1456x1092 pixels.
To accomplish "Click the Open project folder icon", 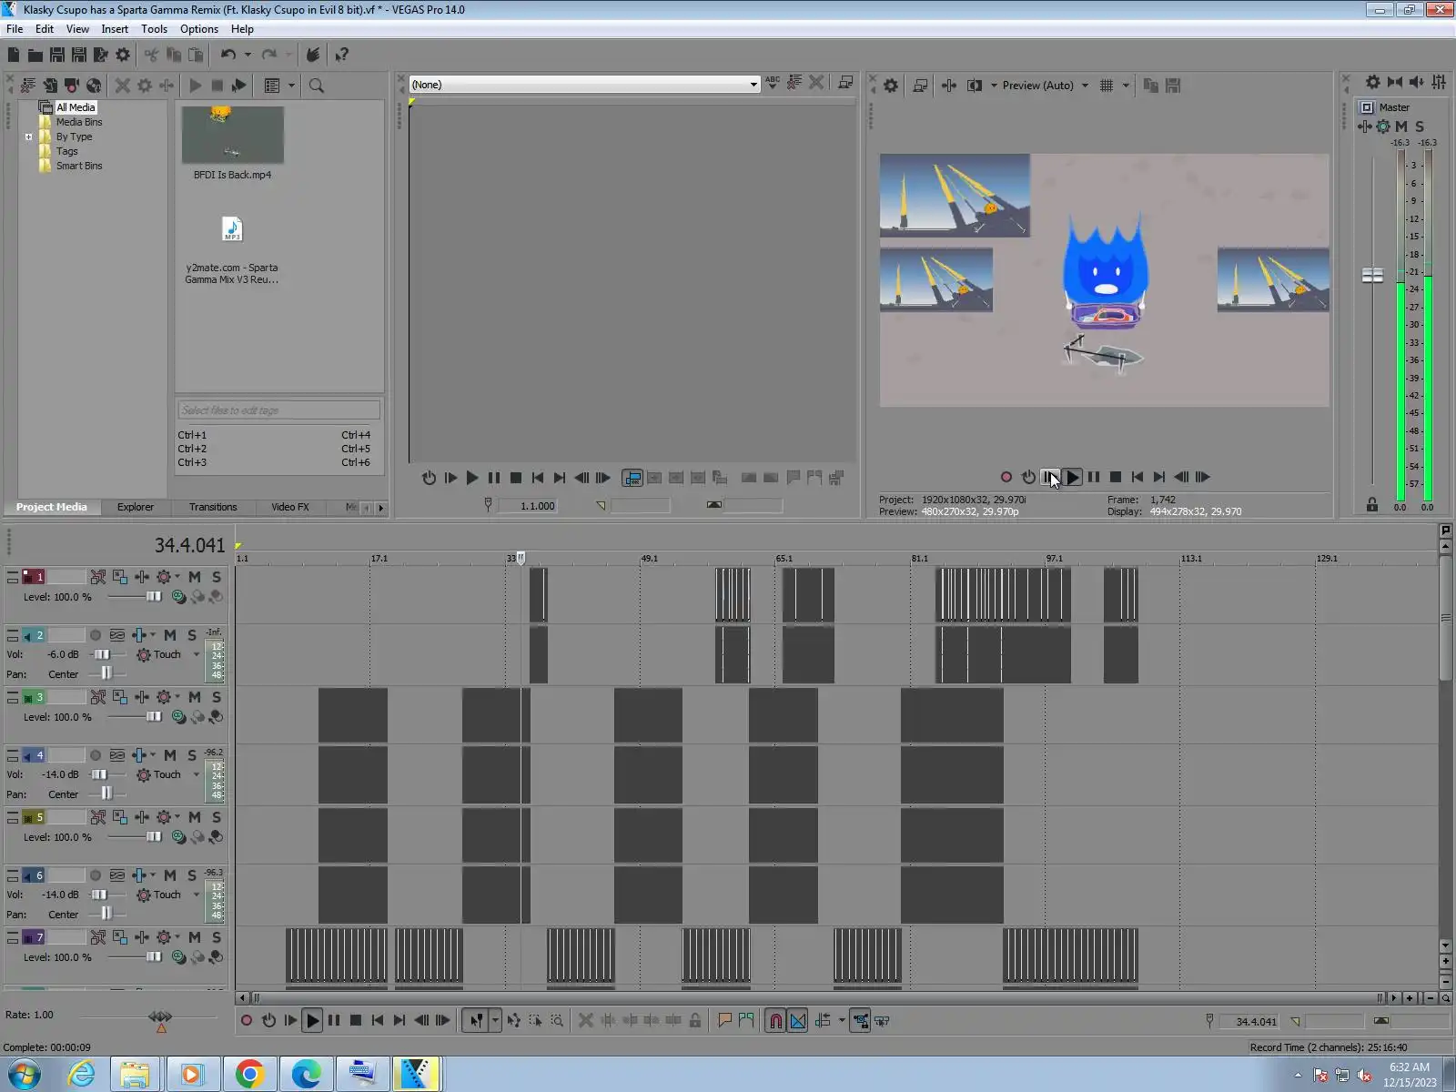I will pyautogui.click(x=35, y=55).
